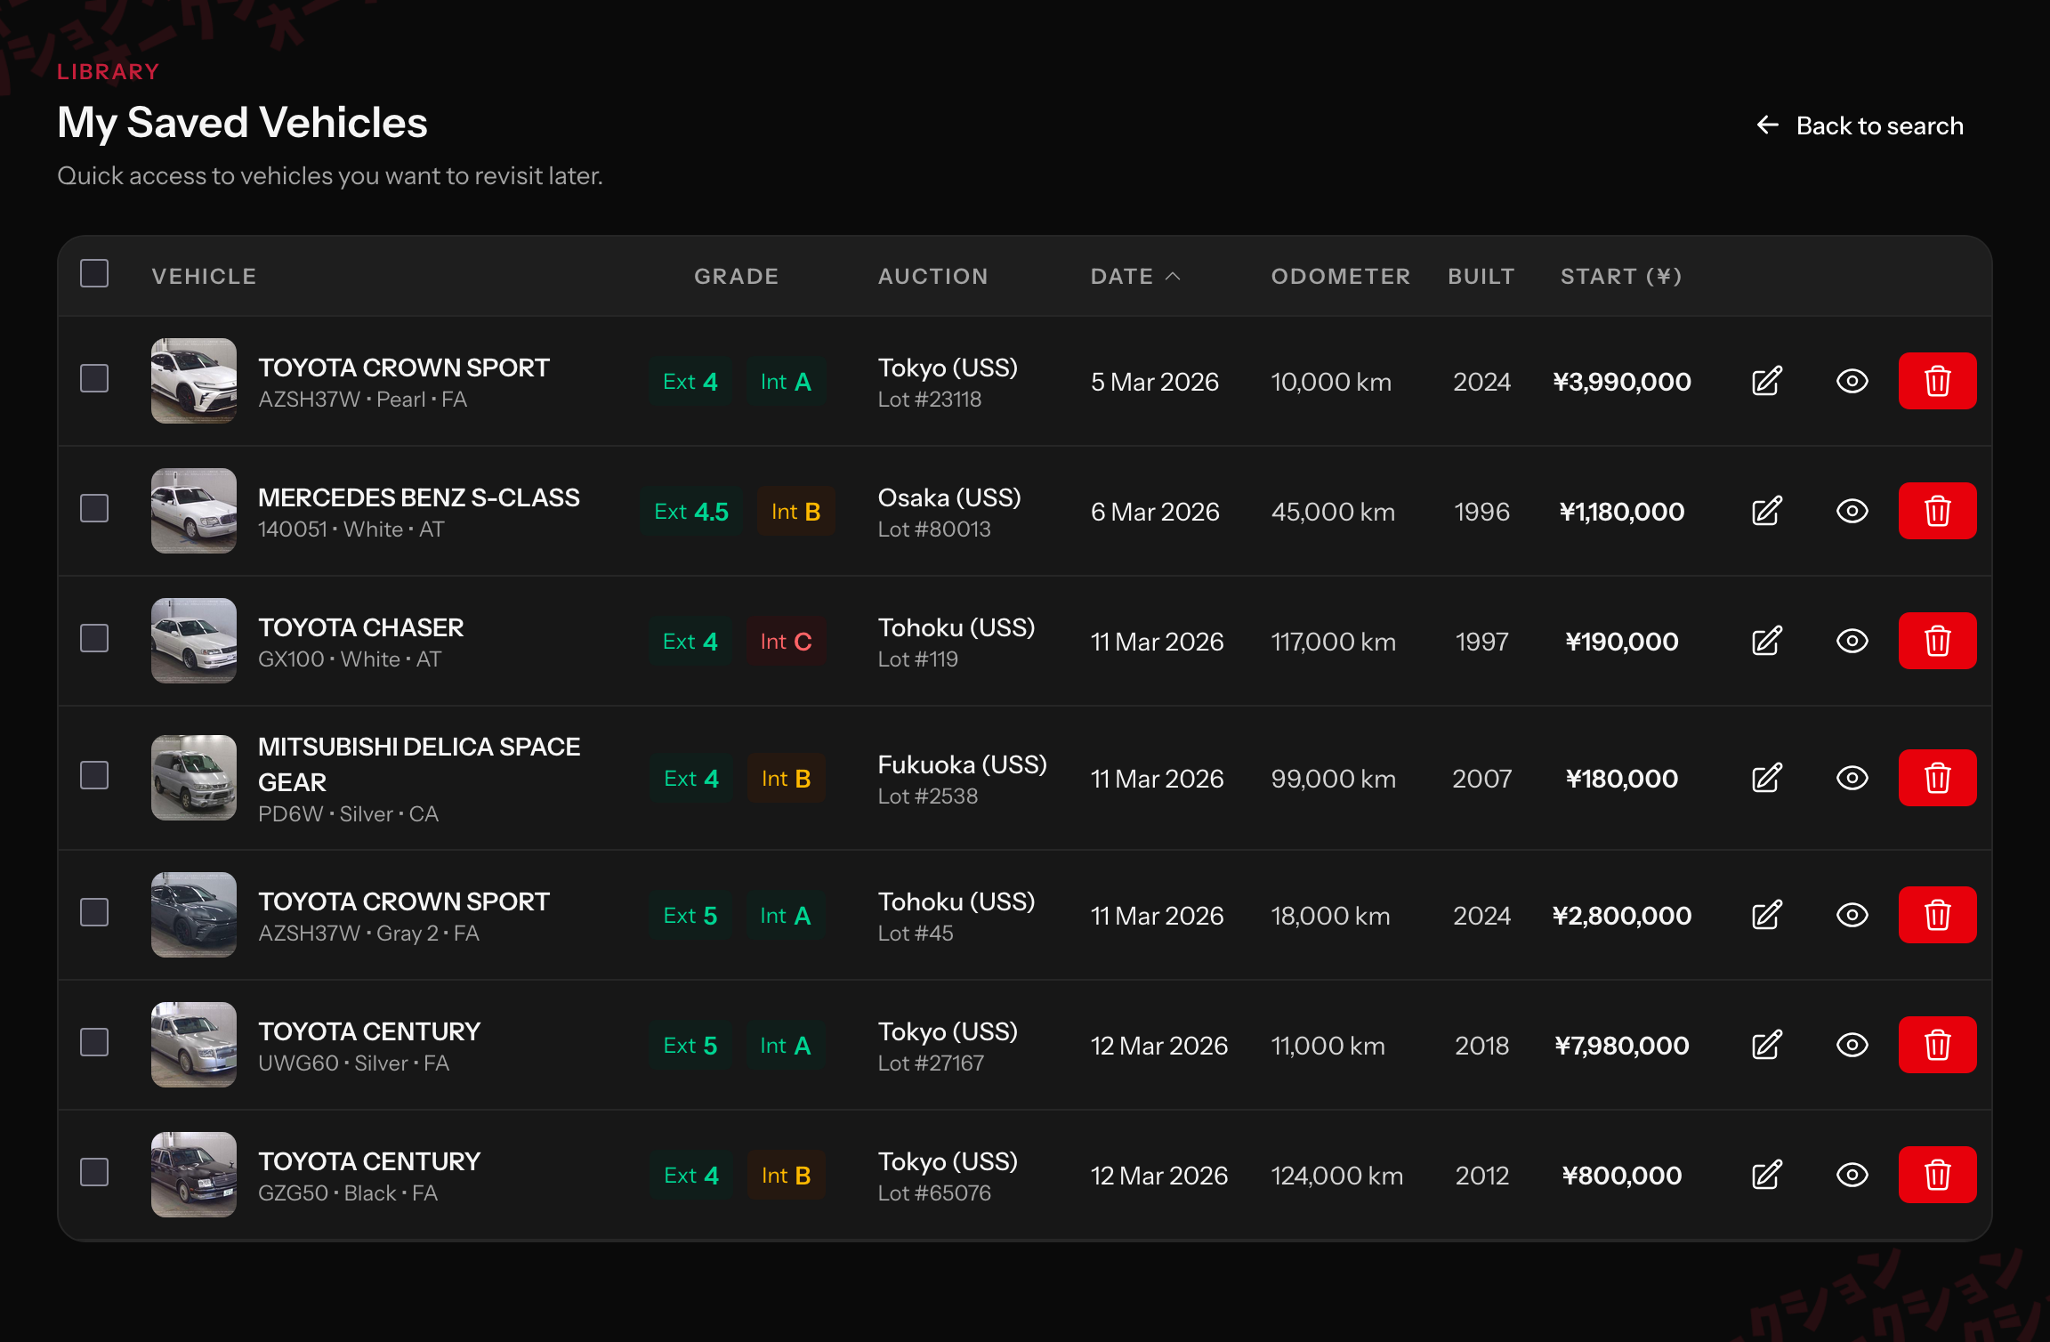Image resolution: width=2050 pixels, height=1342 pixels.
Task: View the Toyota Century Lot #27167
Action: [x=1852, y=1045]
